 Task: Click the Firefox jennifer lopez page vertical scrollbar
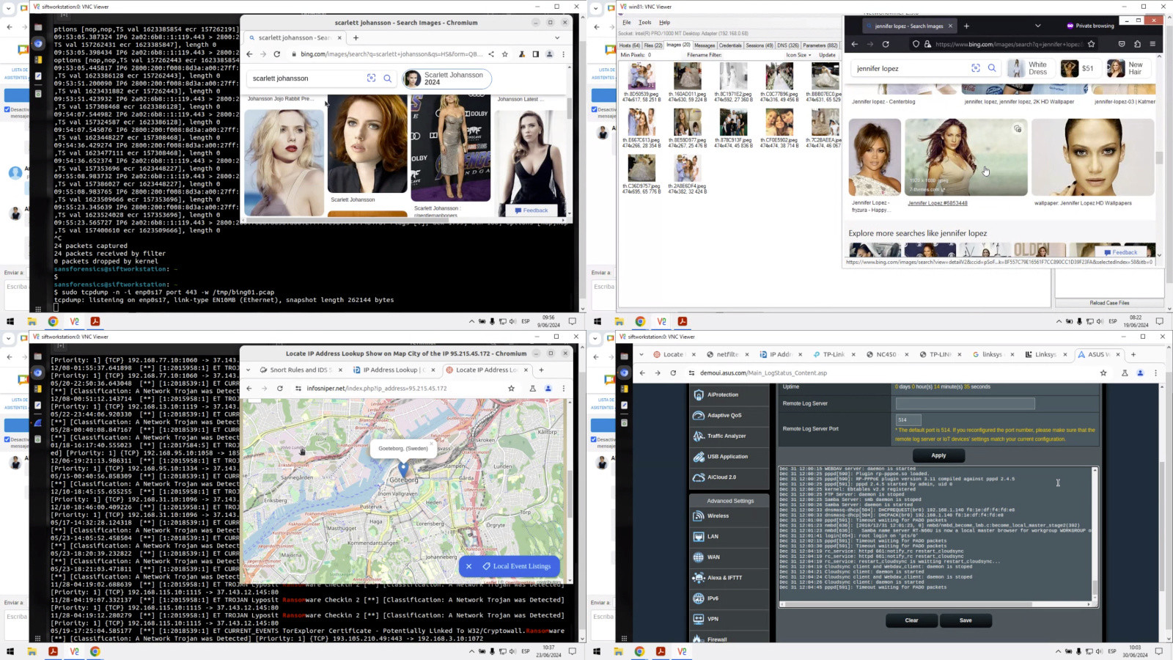(x=1158, y=157)
